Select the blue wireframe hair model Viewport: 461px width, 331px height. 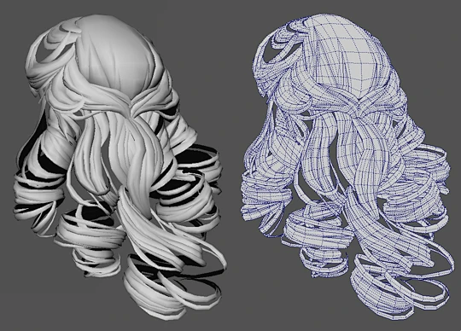[347, 167]
